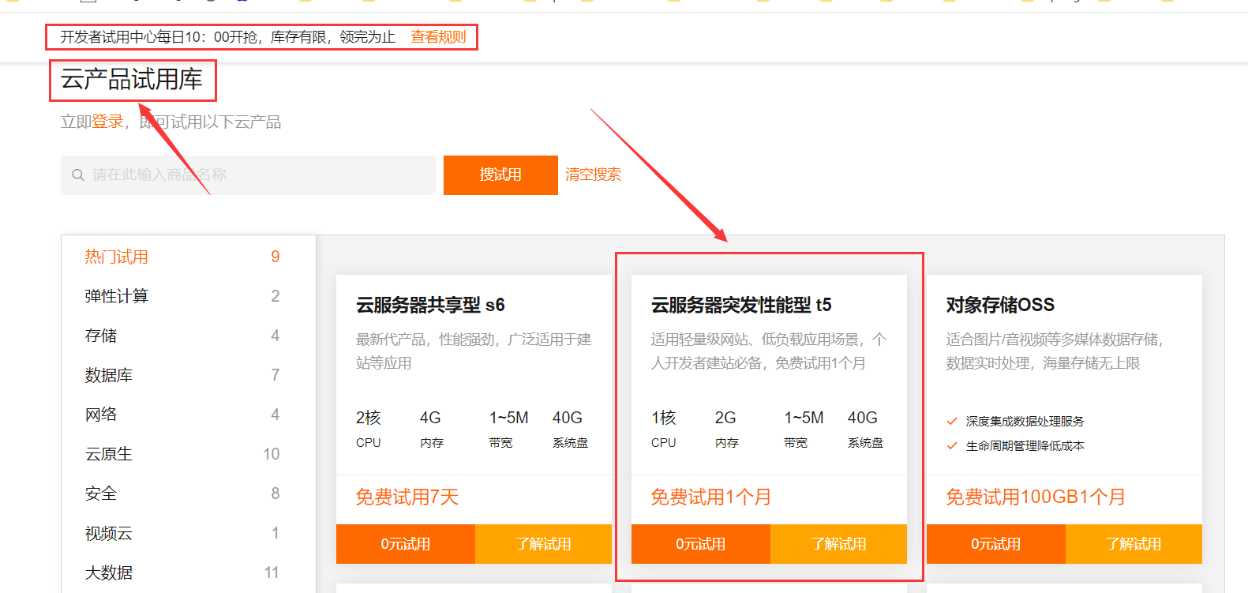This screenshot has height=593, width=1248.
Task: Click the 云服务器突发性能型 t5 card title
Action: click(x=741, y=305)
